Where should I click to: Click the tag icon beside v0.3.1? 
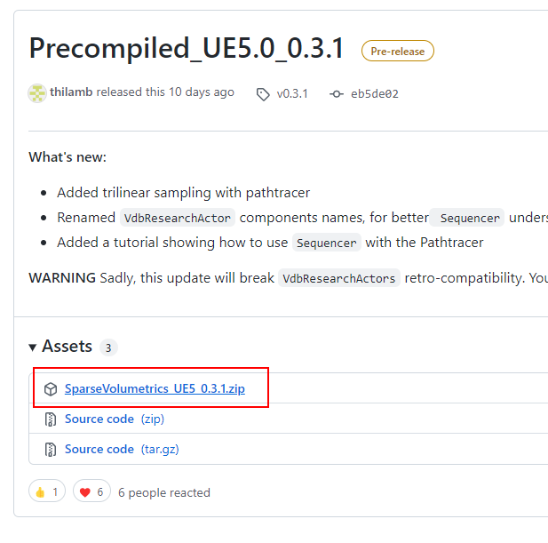263,93
